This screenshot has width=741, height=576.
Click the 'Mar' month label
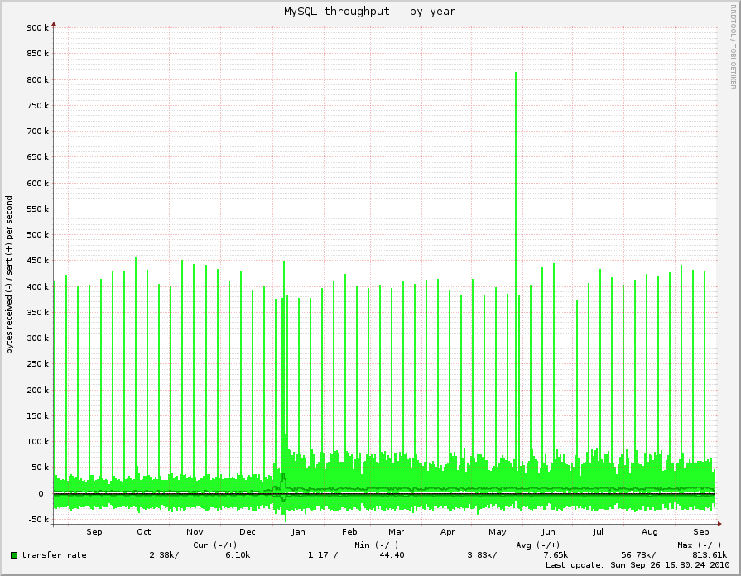(397, 532)
